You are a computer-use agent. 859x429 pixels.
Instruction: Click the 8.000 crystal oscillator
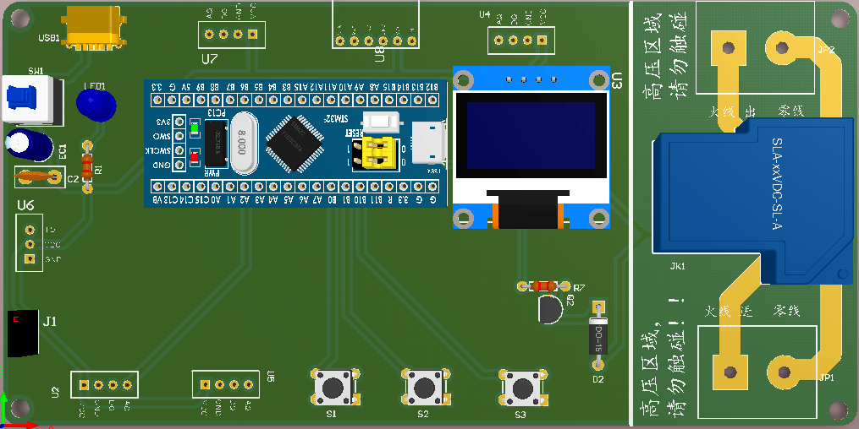pyautogui.click(x=243, y=143)
